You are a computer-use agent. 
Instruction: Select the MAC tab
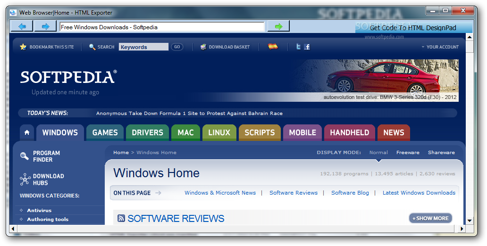[x=186, y=132]
